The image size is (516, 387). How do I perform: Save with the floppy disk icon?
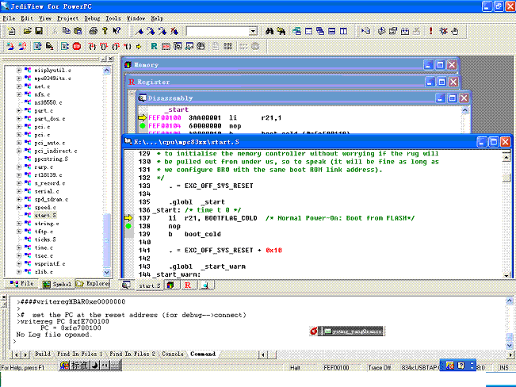pyautogui.click(x=39, y=31)
